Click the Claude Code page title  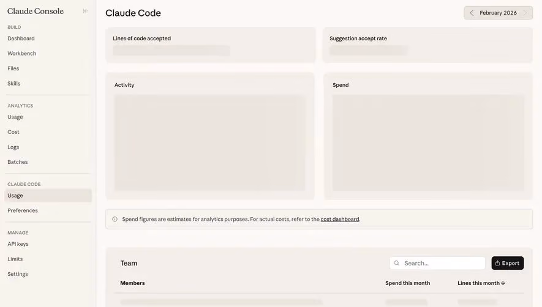pyautogui.click(x=133, y=13)
